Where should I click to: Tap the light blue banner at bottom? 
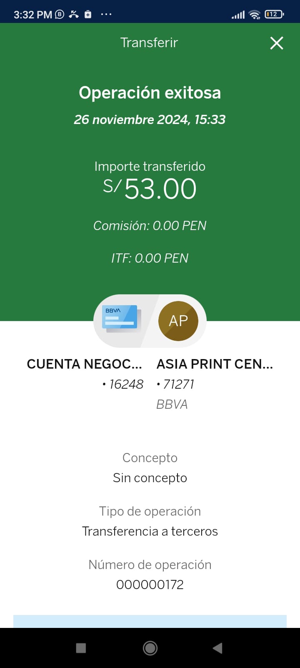tap(150, 621)
